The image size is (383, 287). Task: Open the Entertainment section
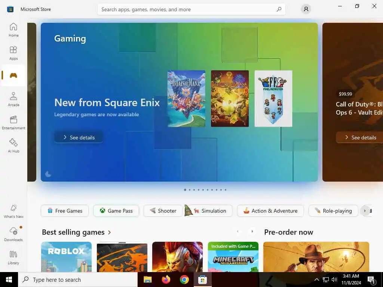click(13, 123)
